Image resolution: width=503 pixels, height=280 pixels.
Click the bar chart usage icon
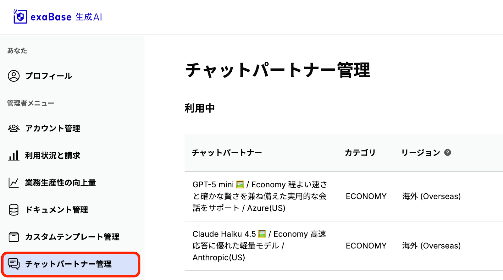(14, 155)
